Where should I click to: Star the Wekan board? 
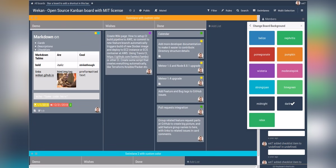click(132, 11)
